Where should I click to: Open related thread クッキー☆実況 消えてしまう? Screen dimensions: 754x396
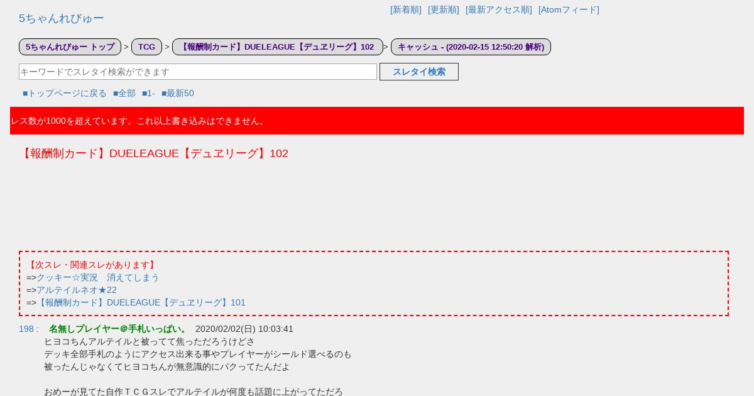pos(98,277)
